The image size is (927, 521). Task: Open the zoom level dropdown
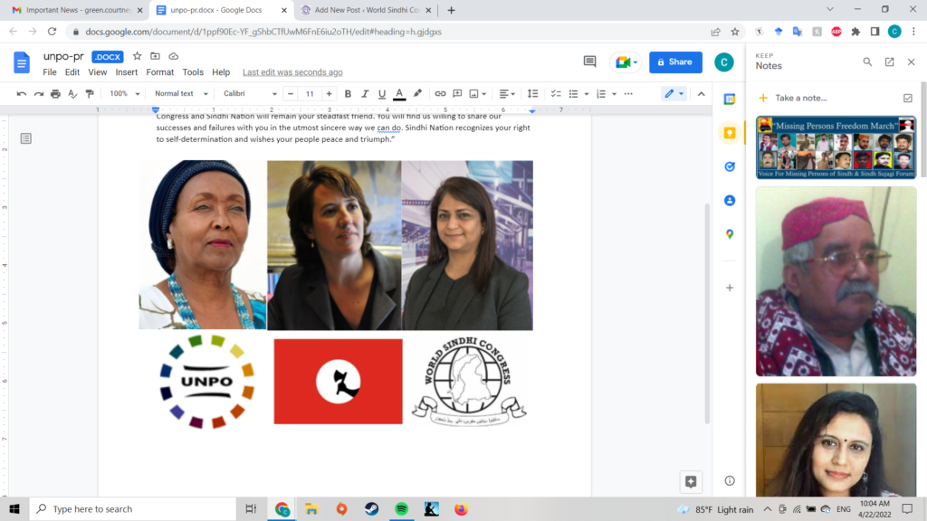tap(125, 94)
